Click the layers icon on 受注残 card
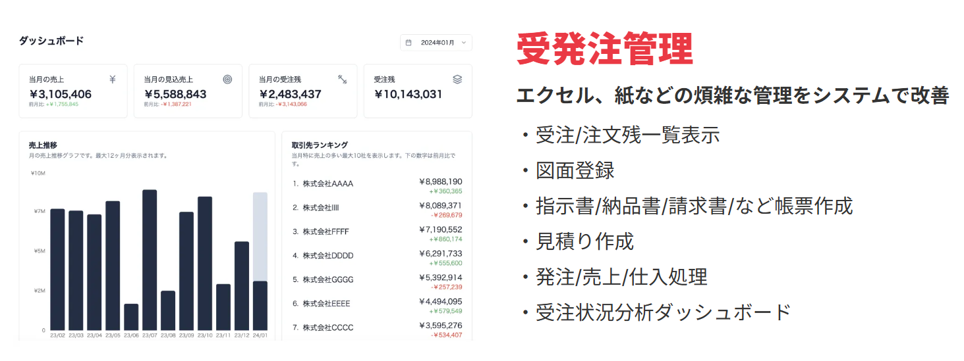 tap(457, 80)
